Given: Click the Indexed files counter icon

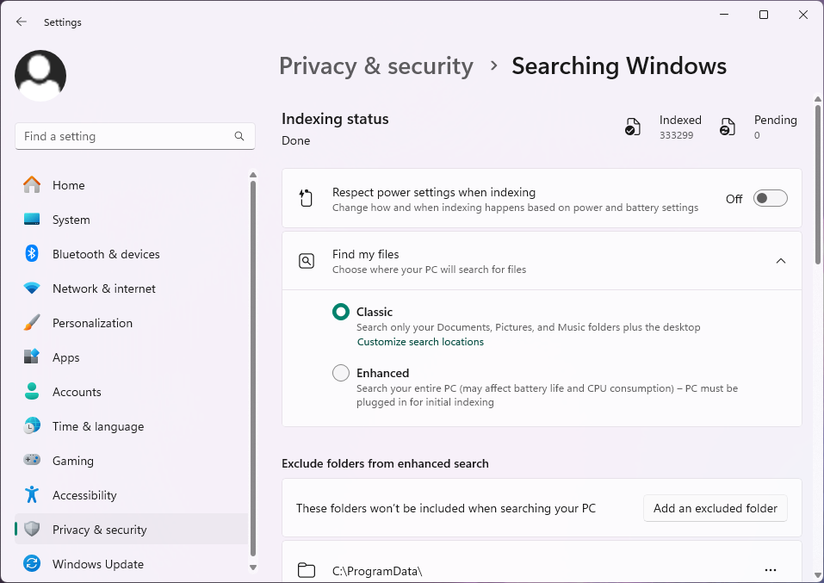Looking at the screenshot, I should pos(633,126).
